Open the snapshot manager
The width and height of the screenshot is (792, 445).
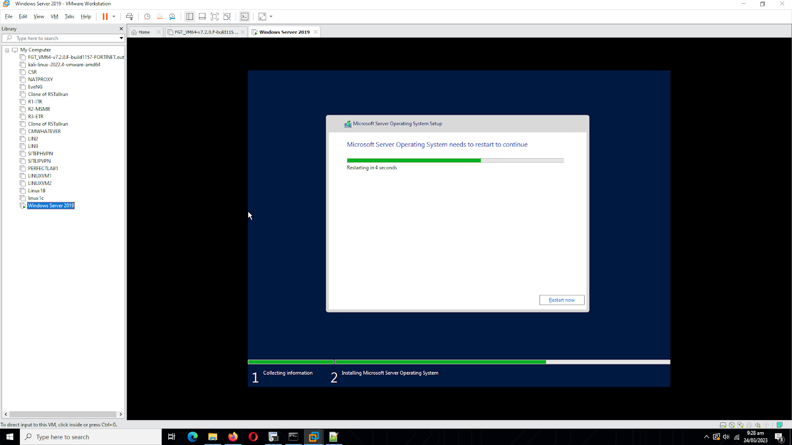(x=172, y=16)
